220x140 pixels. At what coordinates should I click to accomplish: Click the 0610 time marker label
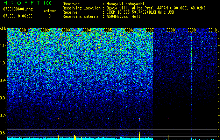tap(213, 30)
